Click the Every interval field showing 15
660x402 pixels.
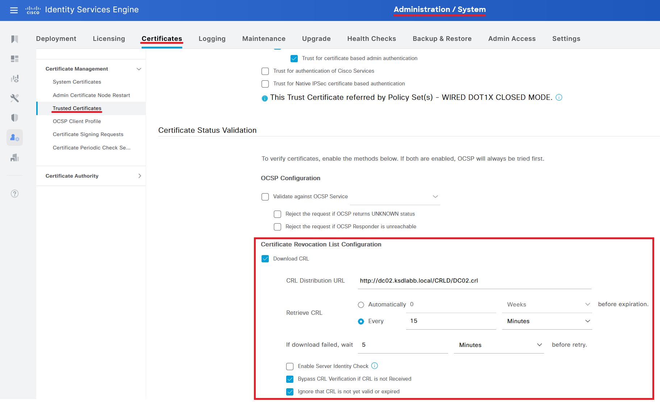[451, 321]
